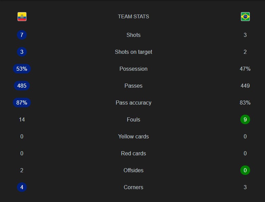Click the Red cards label
This screenshot has width=265, height=202.
coord(133,153)
